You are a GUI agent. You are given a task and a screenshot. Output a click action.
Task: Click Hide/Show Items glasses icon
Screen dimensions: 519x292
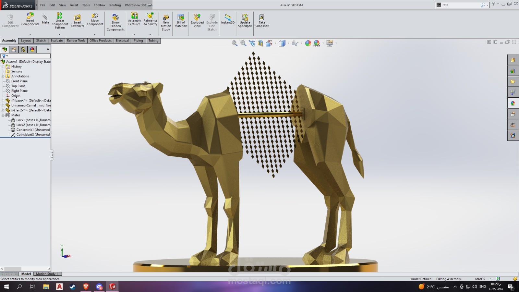(x=295, y=43)
